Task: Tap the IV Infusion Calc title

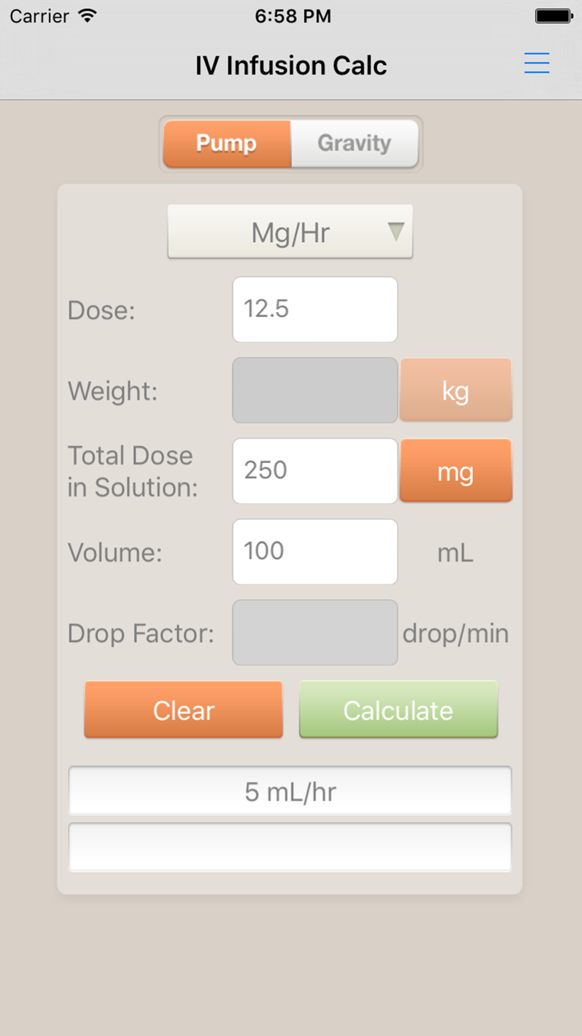Action: click(291, 65)
